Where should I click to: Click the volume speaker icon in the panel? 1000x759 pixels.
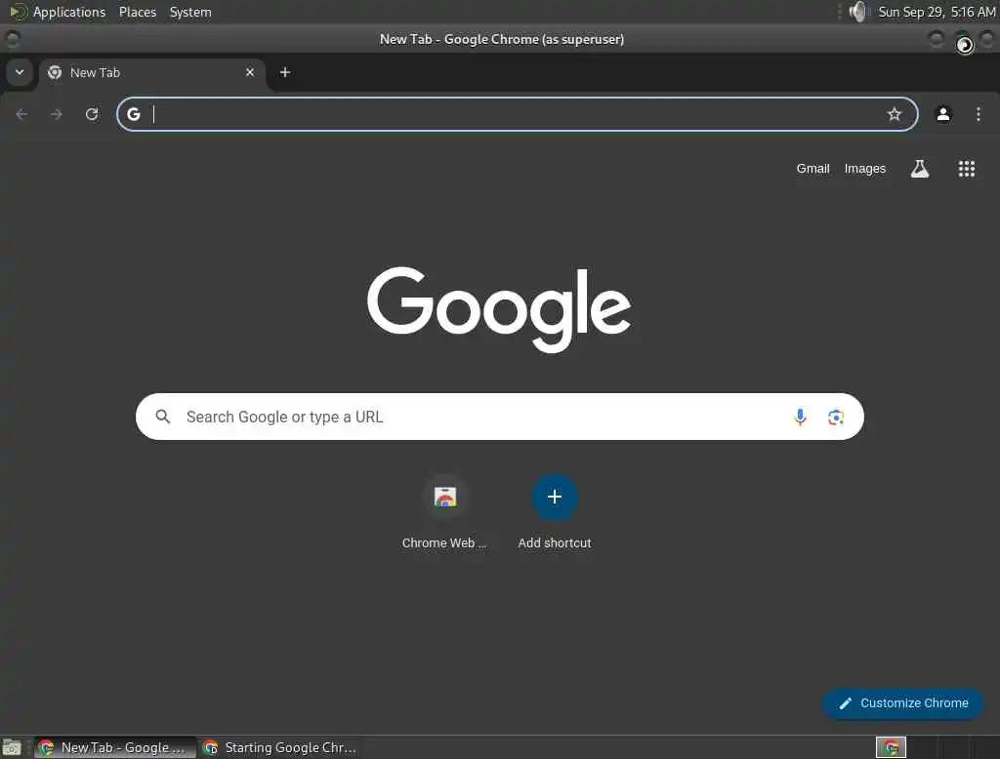coord(859,12)
